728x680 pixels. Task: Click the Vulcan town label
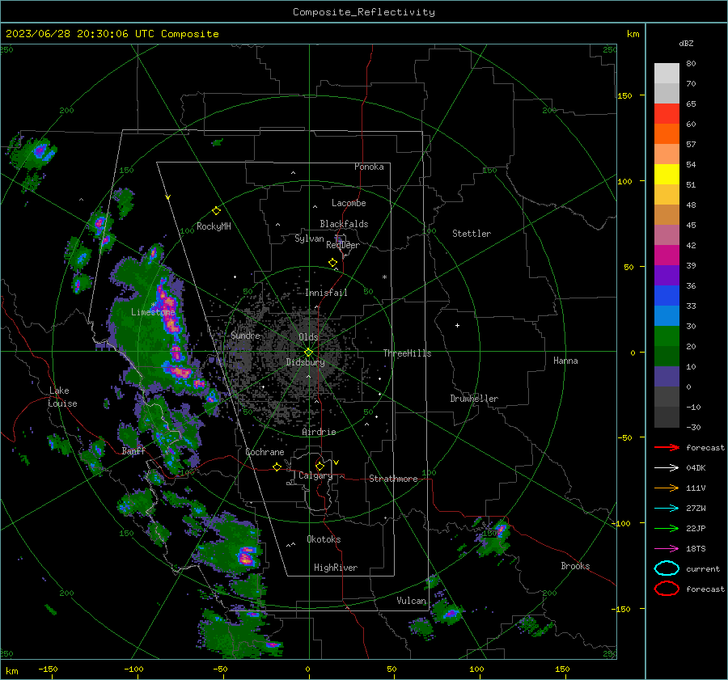411,601
